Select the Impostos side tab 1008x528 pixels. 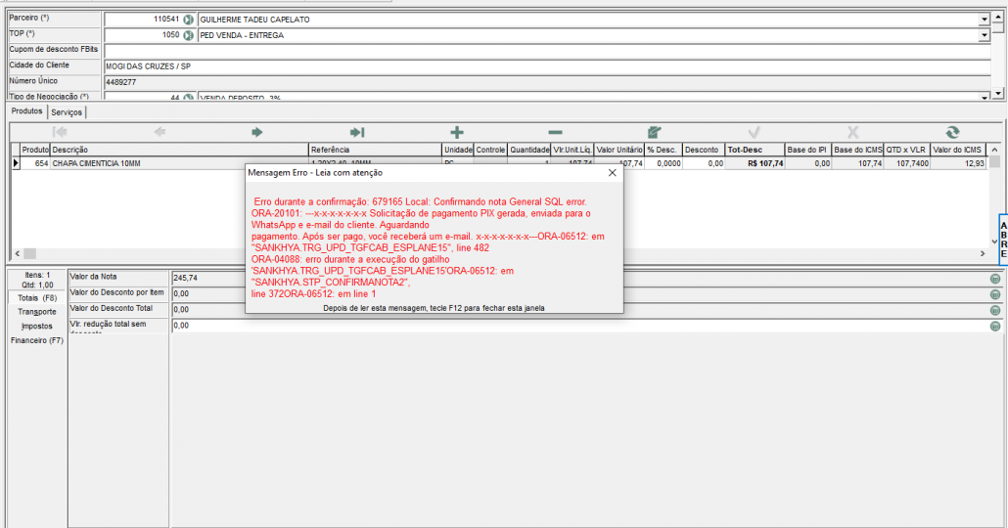[36, 326]
